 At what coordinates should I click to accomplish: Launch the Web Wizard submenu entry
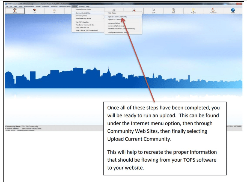pyautogui.click(x=123, y=13)
